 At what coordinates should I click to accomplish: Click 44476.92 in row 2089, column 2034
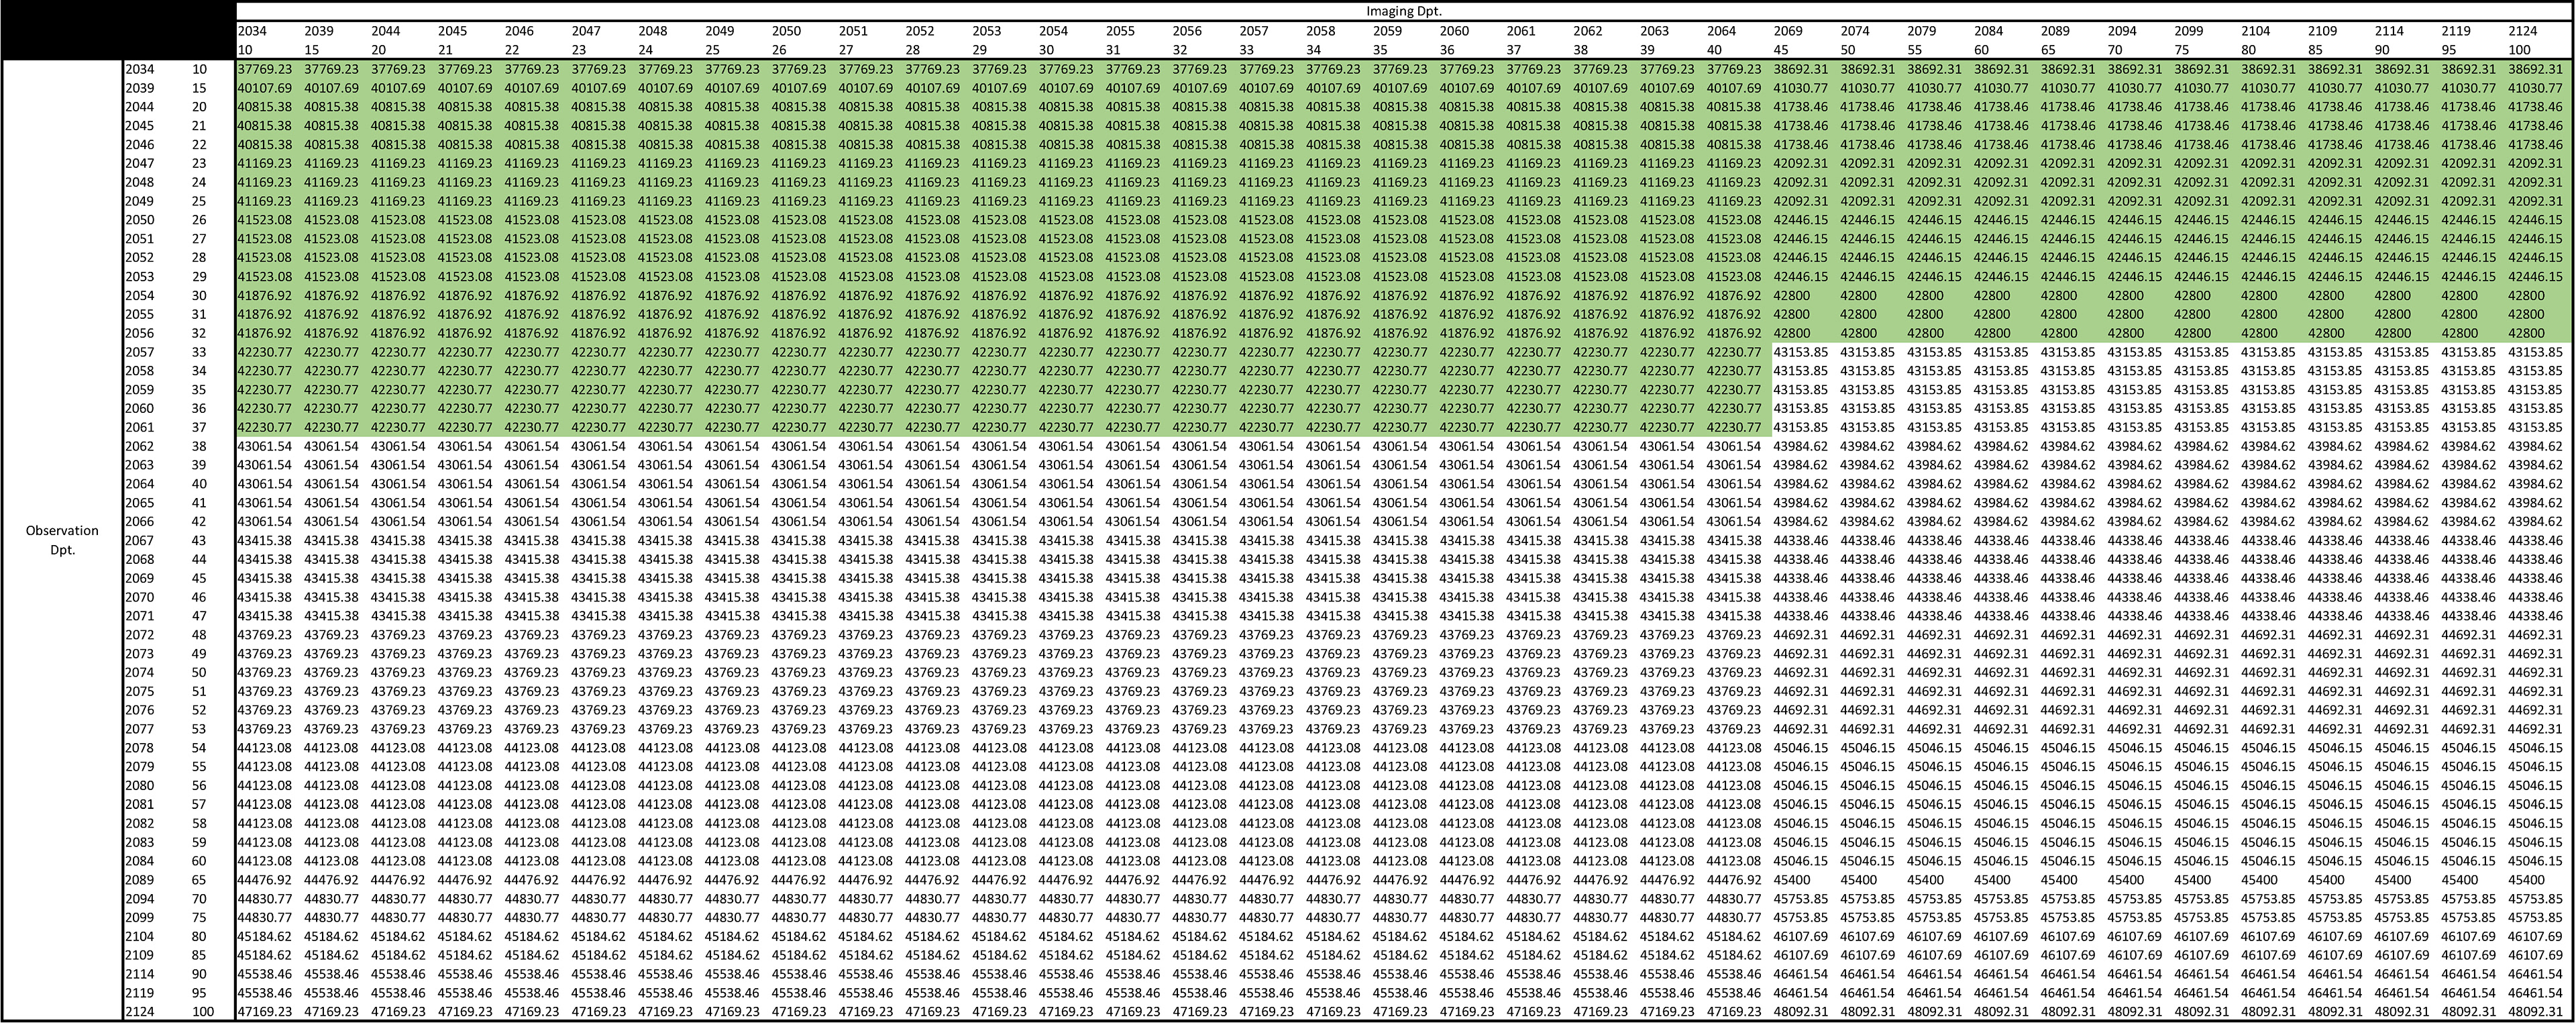[x=265, y=880]
